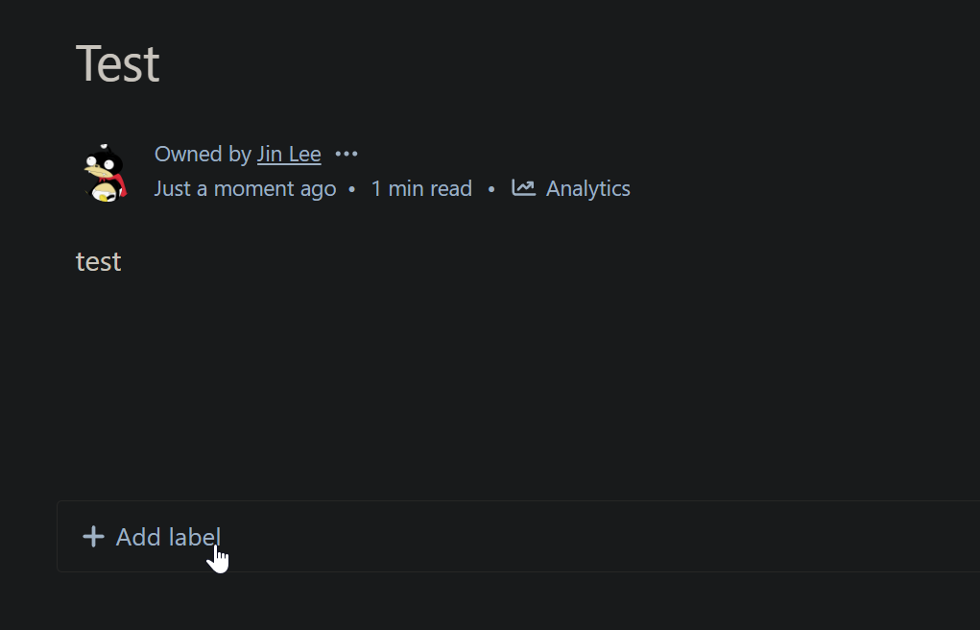Click the 'Owned by' byline text

point(203,154)
